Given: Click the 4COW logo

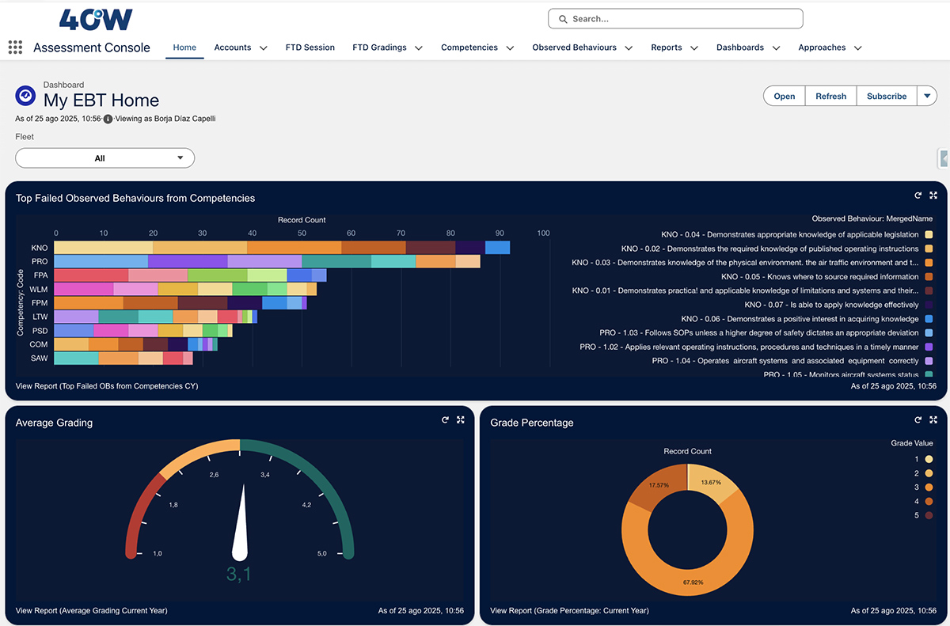Looking at the screenshot, I should (96, 20).
